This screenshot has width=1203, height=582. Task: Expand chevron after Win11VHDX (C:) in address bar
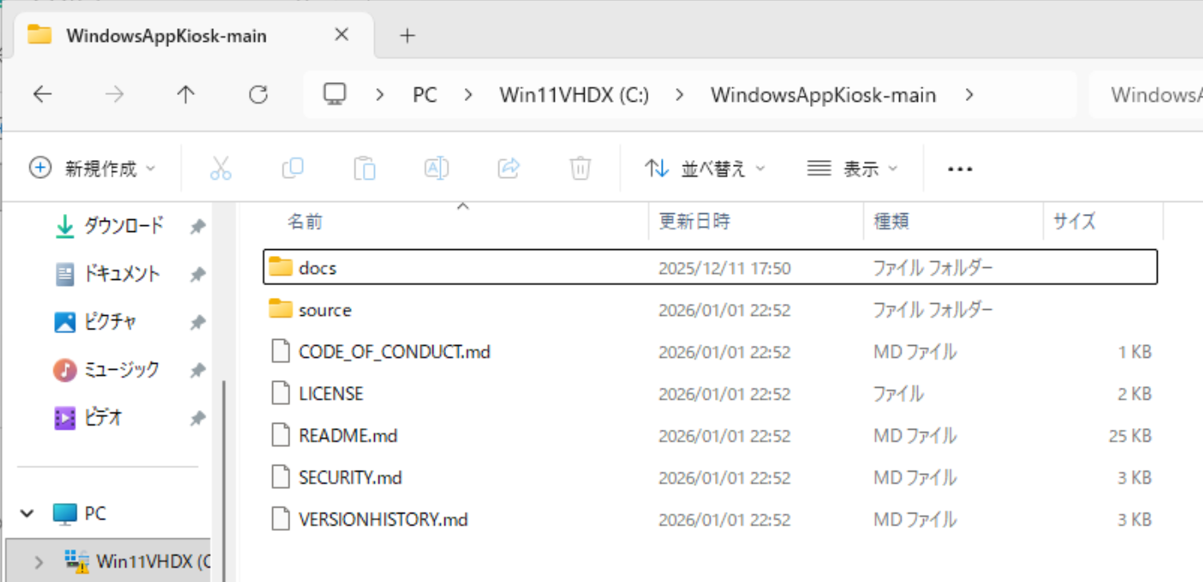[x=679, y=95]
